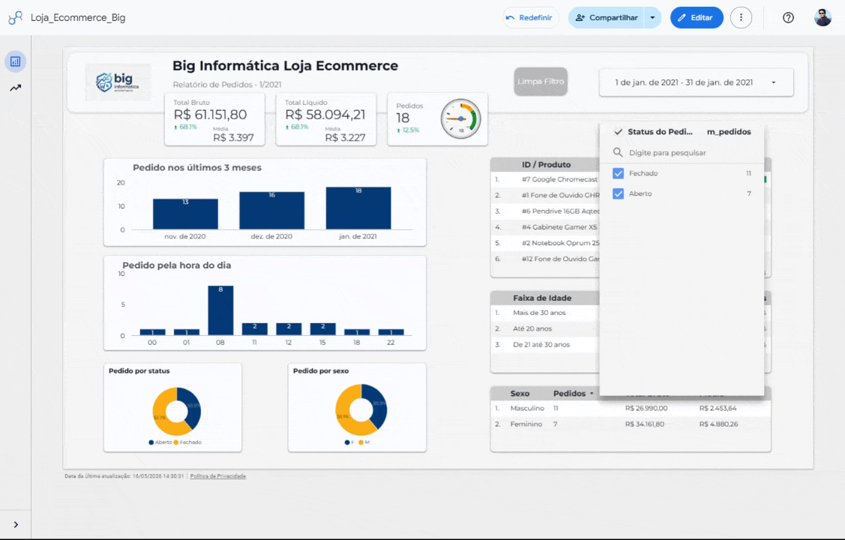Select Até 20 anos row

545,328
